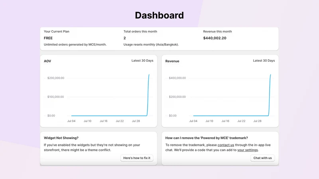The height and width of the screenshot is (179, 319).
Task: Select the "Total orders this month" label
Action: [x=140, y=31]
